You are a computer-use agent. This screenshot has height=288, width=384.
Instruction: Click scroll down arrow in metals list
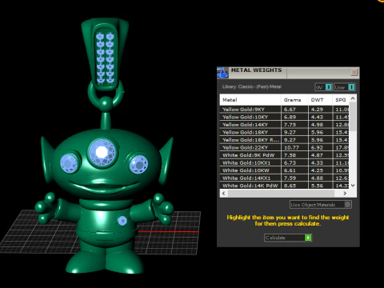[x=353, y=186]
